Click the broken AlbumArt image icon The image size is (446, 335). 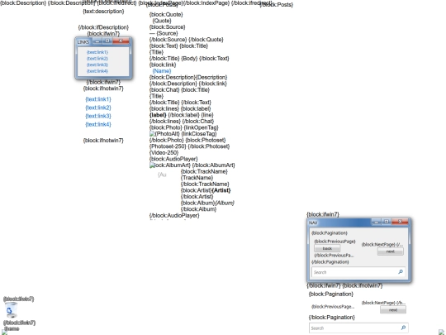click(x=152, y=165)
